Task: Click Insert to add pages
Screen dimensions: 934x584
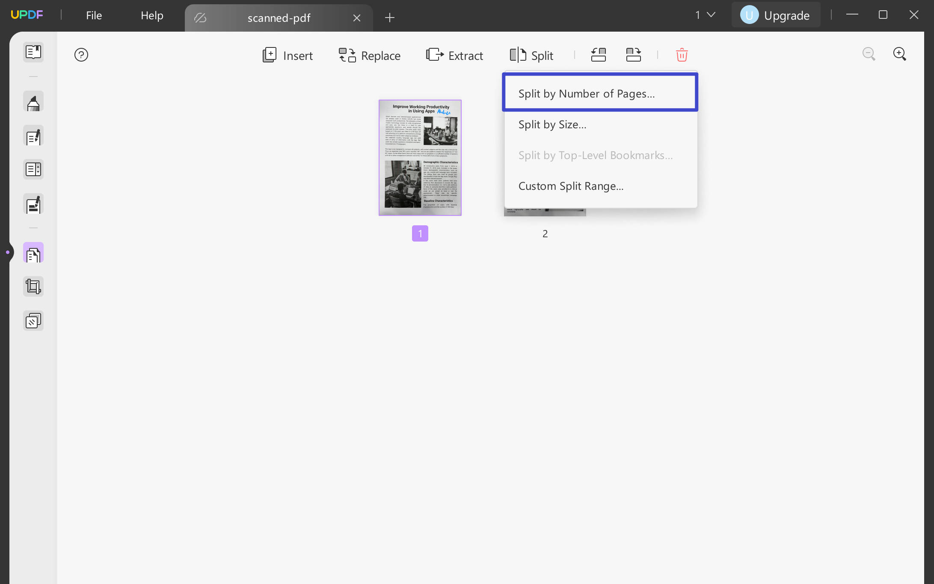Action: pos(287,55)
